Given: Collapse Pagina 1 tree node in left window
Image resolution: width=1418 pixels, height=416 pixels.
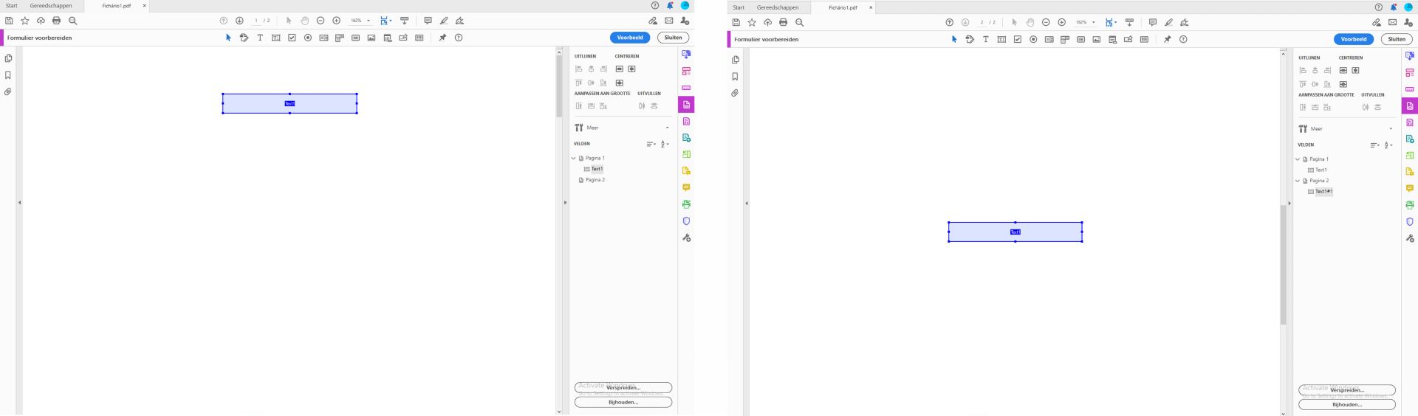Looking at the screenshot, I should click(x=574, y=158).
